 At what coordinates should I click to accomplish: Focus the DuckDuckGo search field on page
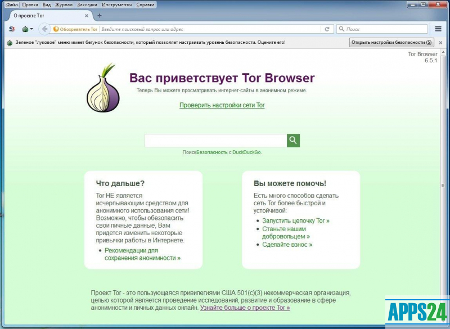(x=216, y=141)
